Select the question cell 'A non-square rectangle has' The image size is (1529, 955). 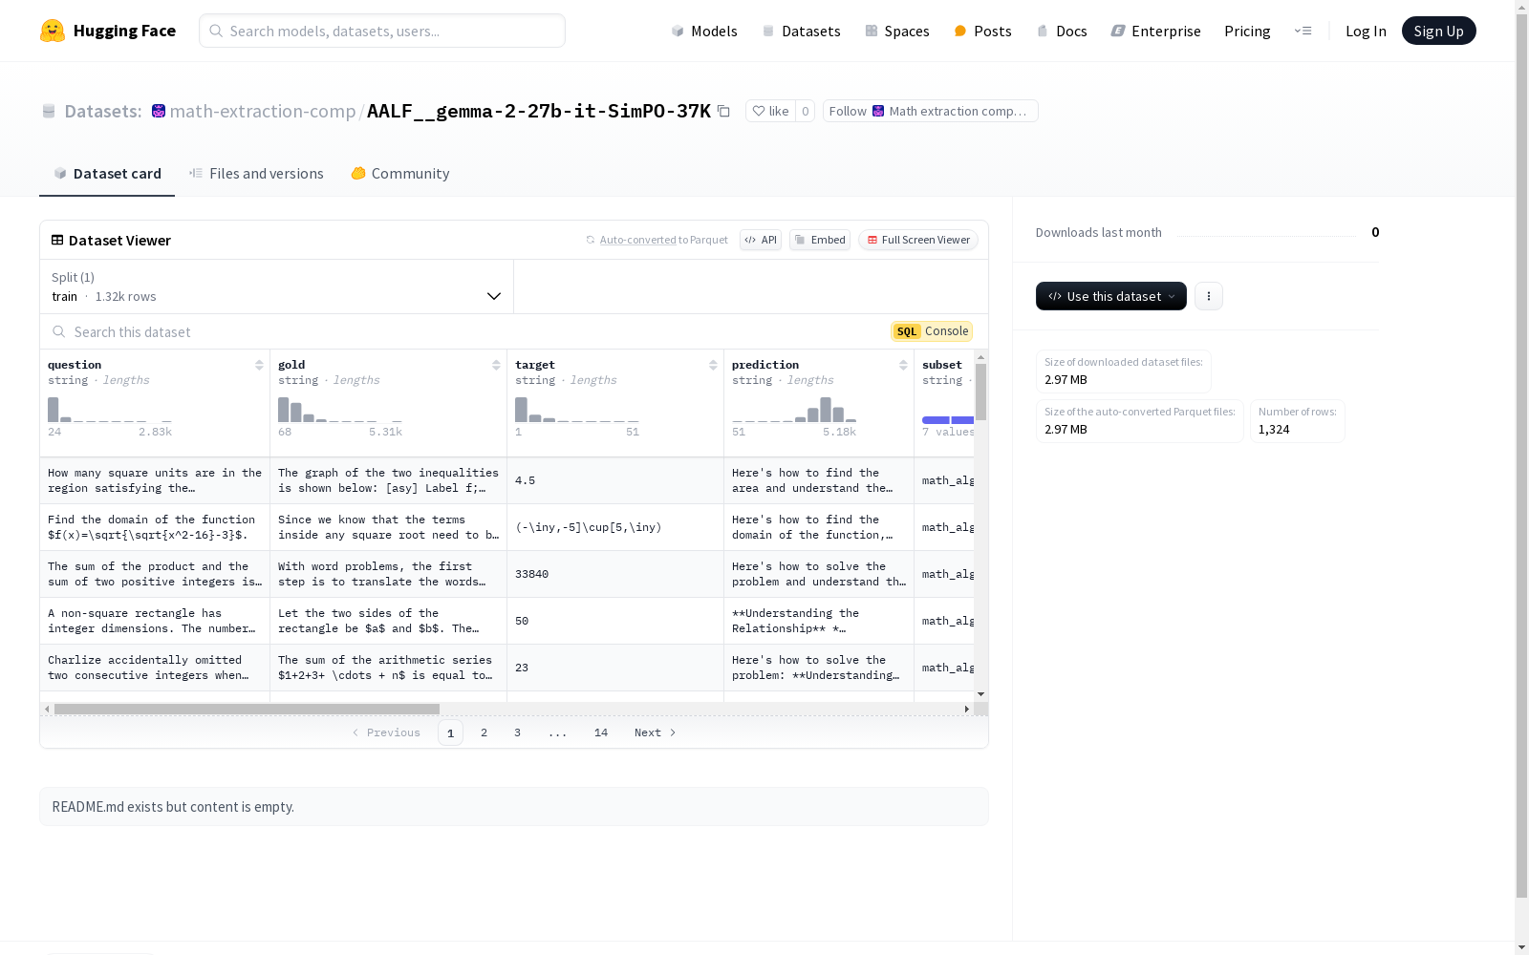point(155,621)
